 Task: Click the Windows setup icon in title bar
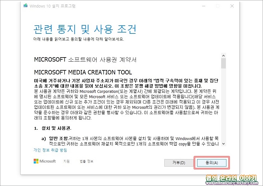[25, 6]
